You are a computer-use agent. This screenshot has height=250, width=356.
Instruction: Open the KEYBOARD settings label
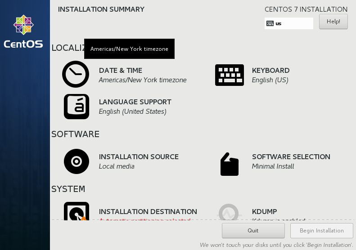270,70
